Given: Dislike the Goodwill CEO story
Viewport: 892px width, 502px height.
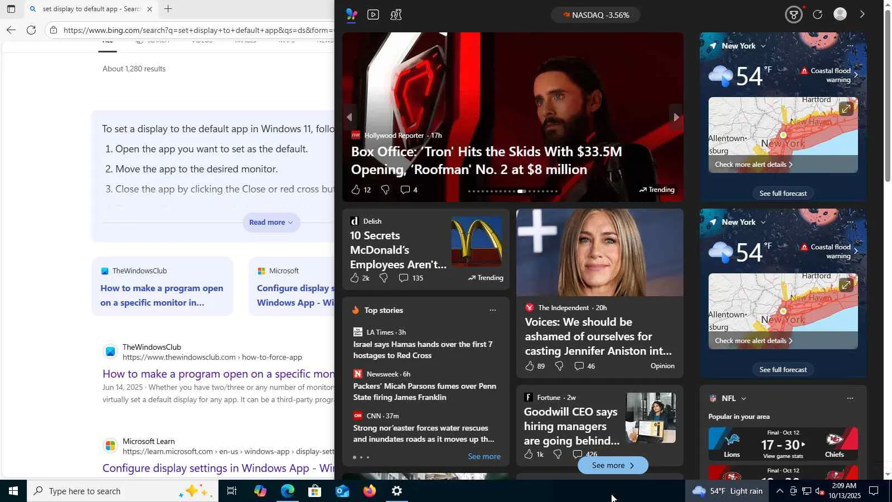Looking at the screenshot, I should [557, 454].
